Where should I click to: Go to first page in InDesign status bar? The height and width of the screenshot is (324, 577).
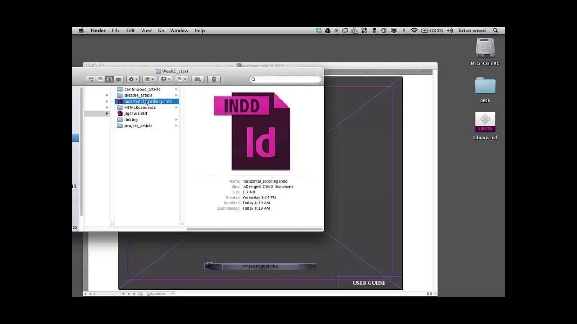click(x=85, y=294)
